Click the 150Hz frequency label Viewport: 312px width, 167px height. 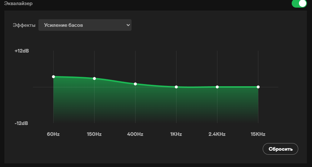tap(94, 134)
